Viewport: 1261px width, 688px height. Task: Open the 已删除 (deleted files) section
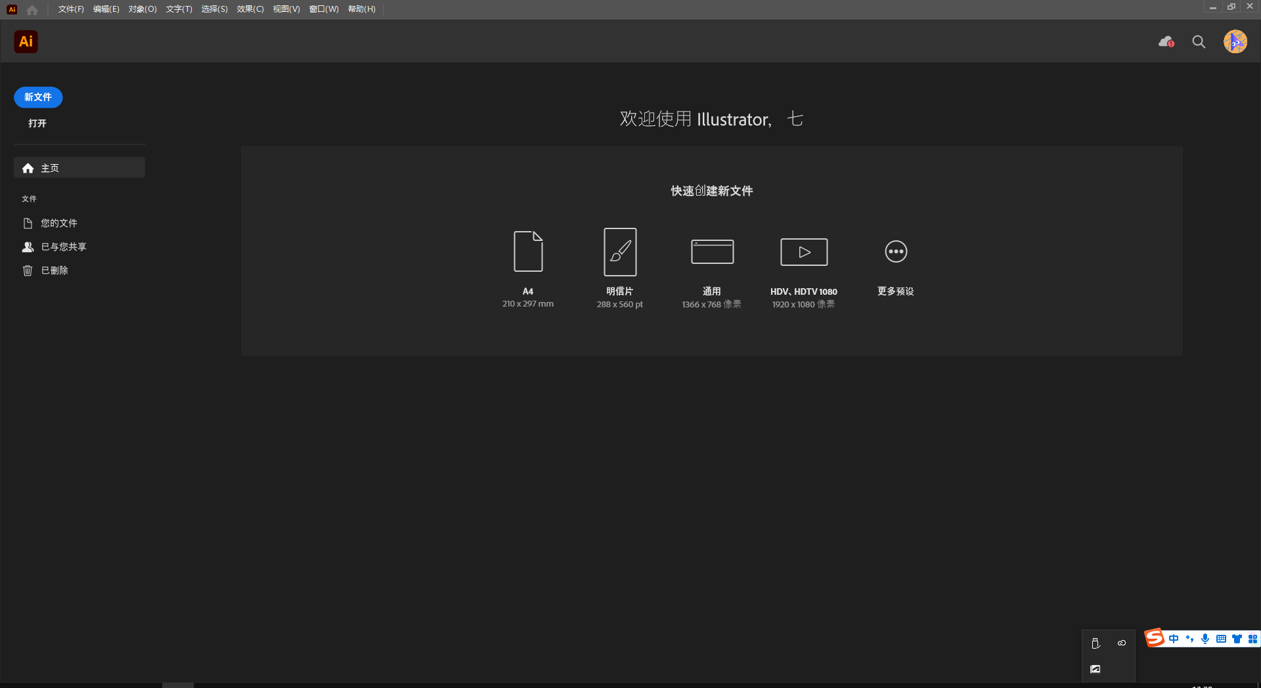[54, 270]
